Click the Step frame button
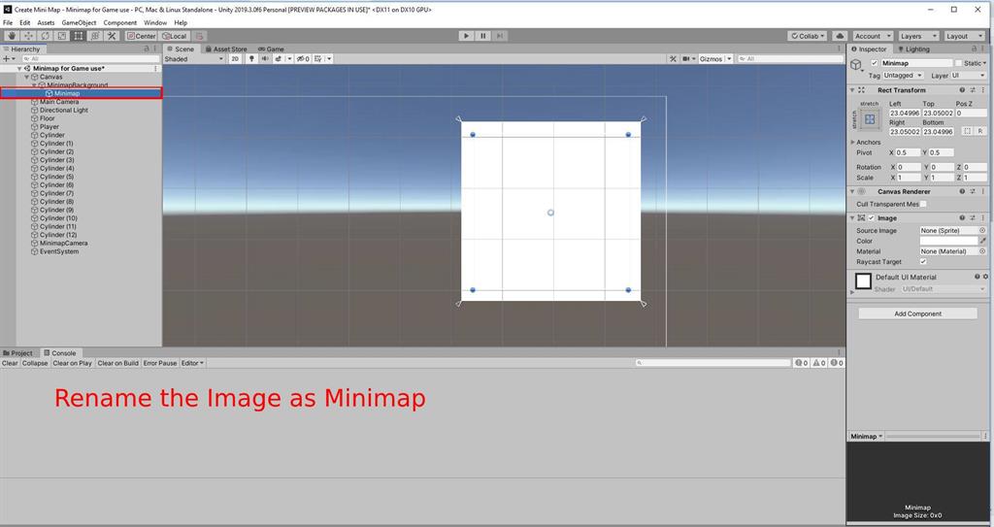Viewport: 994px width, 527px height. [500, 36]
